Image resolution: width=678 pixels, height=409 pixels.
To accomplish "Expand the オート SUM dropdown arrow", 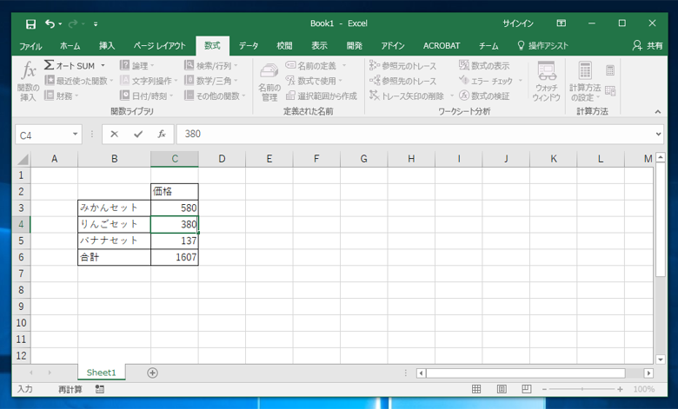I will (x=103, y=66).
